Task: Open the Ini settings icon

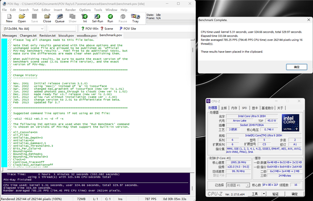Action: tap(85, 18)
